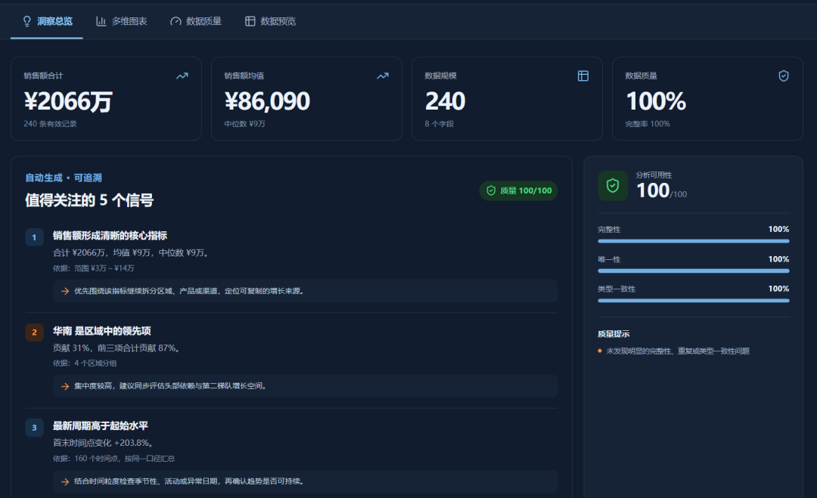The image size is (817, 498).
Task: Click the trend arrow icon on 销售额均值 card
Action: pos(383,76)
